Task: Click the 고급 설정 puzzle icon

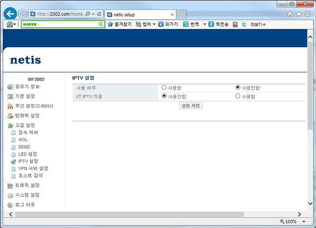Action: pos(10,126)
